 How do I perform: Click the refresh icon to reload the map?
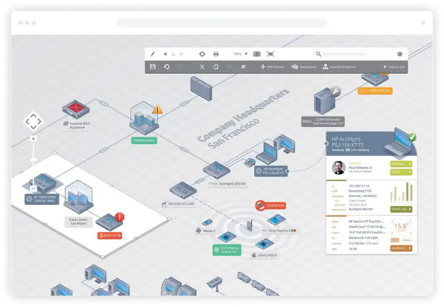[202, 54]
